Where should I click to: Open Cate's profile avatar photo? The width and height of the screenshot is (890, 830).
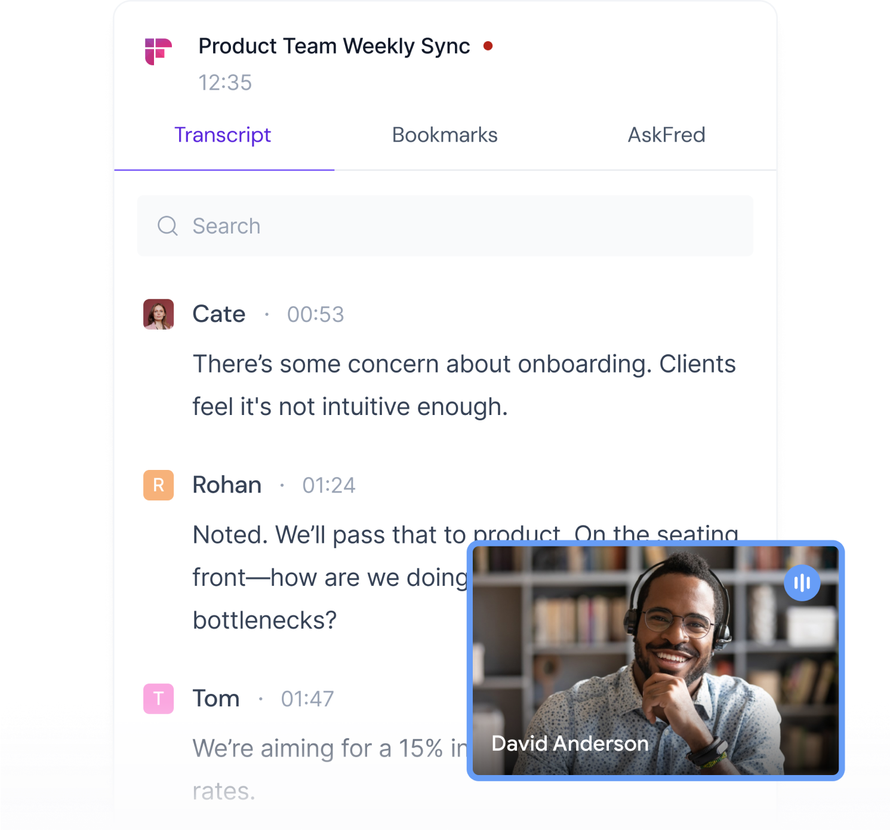(158, 314)
